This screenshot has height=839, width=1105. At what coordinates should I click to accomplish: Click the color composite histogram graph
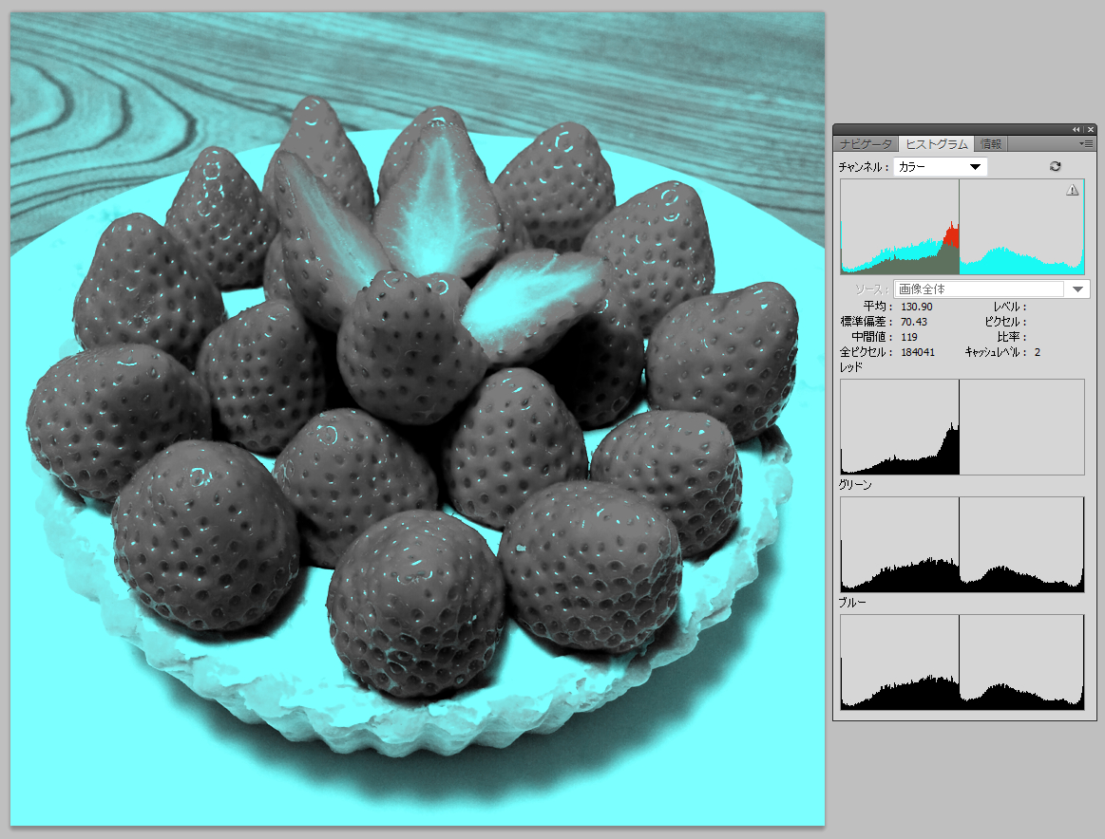(x=962, y=227)
